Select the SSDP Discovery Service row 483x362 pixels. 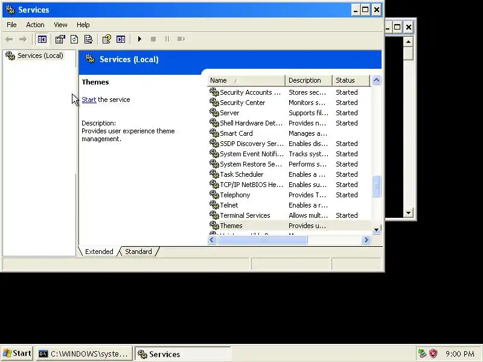(289, 144)
